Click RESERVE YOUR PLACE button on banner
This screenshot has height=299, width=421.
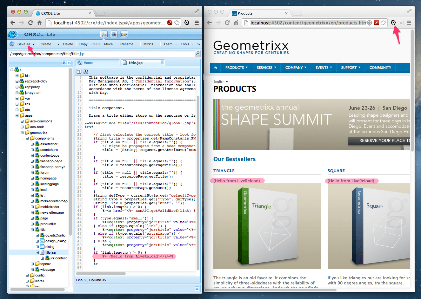379,141
